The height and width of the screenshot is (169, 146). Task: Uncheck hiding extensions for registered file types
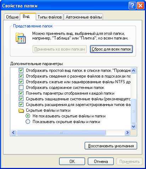(x=21, y=105)
